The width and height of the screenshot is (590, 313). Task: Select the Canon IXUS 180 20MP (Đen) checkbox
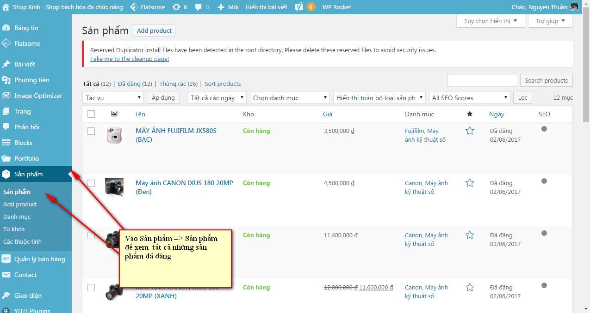click(91, 183)
